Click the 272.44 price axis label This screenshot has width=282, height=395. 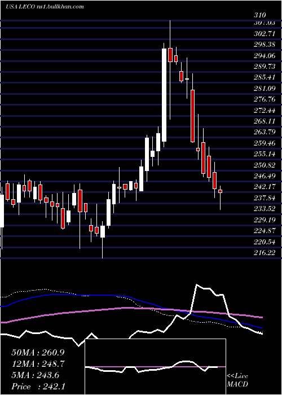click(265, 110)
